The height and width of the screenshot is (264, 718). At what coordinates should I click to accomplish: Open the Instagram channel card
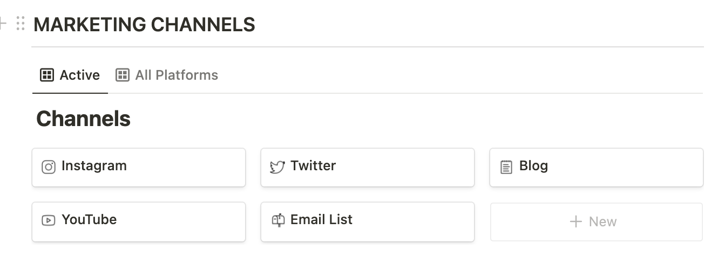pos(139,168)
